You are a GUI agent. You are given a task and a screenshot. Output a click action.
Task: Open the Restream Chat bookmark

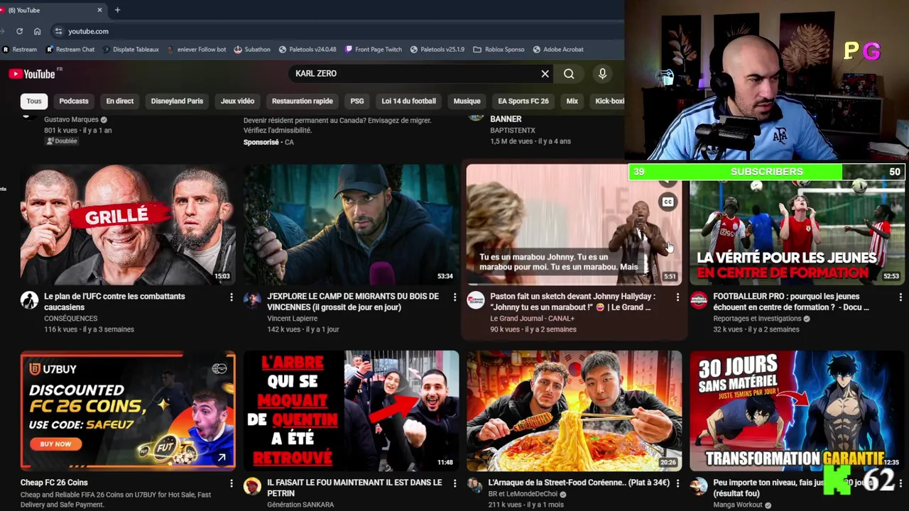pos(70,50)
